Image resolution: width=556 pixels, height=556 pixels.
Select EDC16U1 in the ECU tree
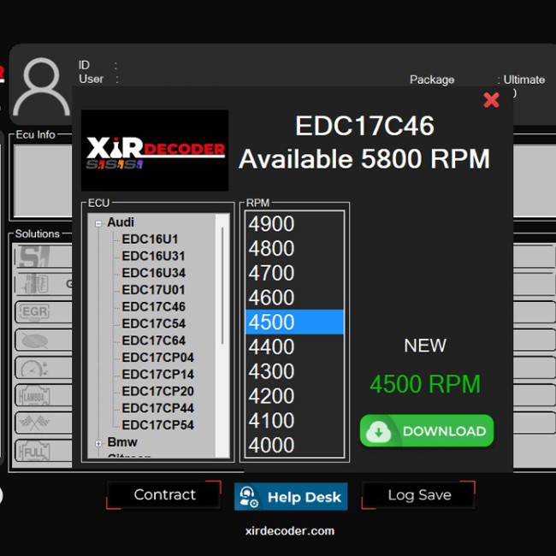click(150, 239)
